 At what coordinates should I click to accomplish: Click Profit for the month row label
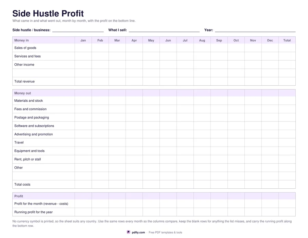41,204
